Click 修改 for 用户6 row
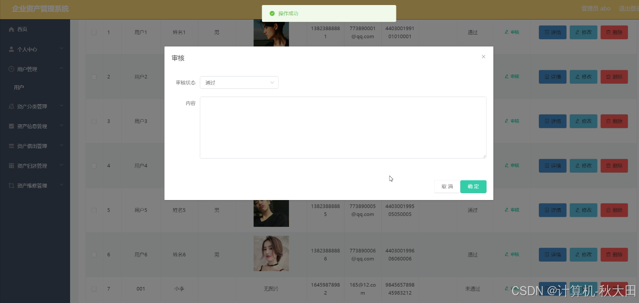This screenshot has width=639, height=303. tap(583, 254)
